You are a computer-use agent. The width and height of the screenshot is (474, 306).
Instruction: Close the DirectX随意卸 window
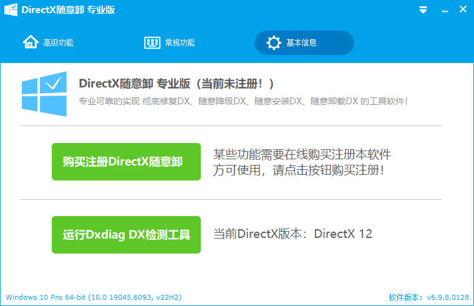pyautogui.click(x=463, y=9)
